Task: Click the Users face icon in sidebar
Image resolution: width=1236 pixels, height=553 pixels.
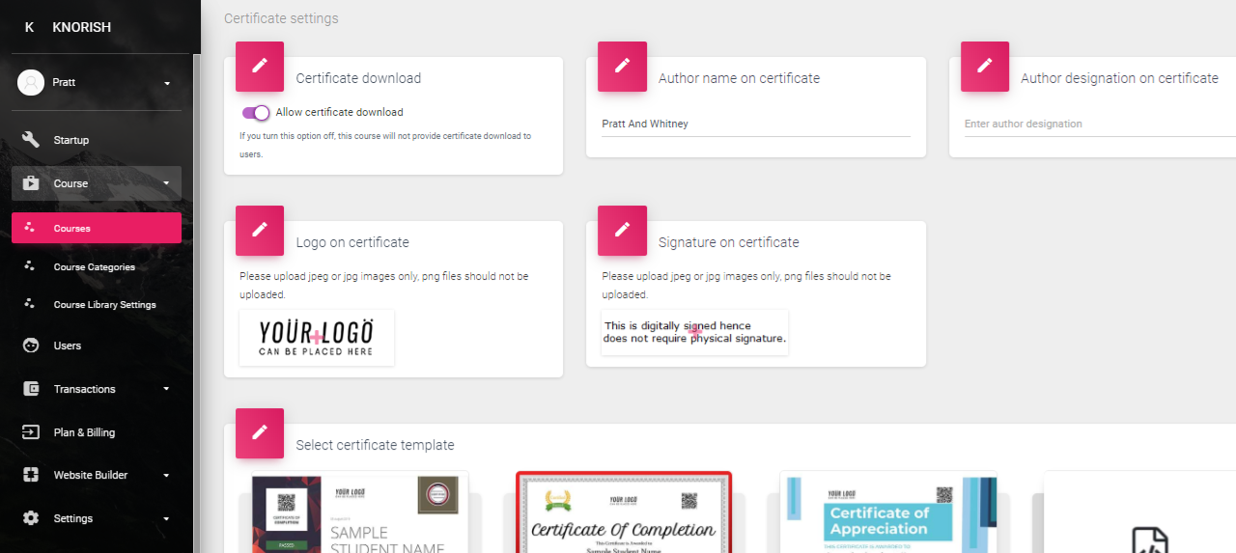Action: (31, 346)
